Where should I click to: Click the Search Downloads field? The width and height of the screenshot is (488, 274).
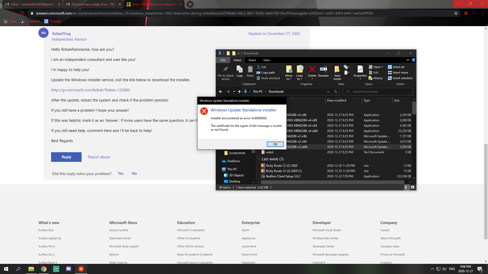379,92
